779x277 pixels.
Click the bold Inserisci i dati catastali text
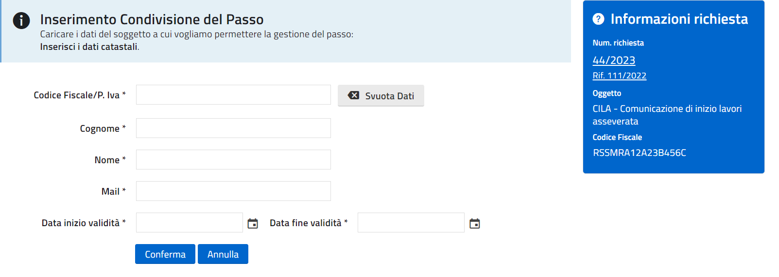tap(89, 47)
